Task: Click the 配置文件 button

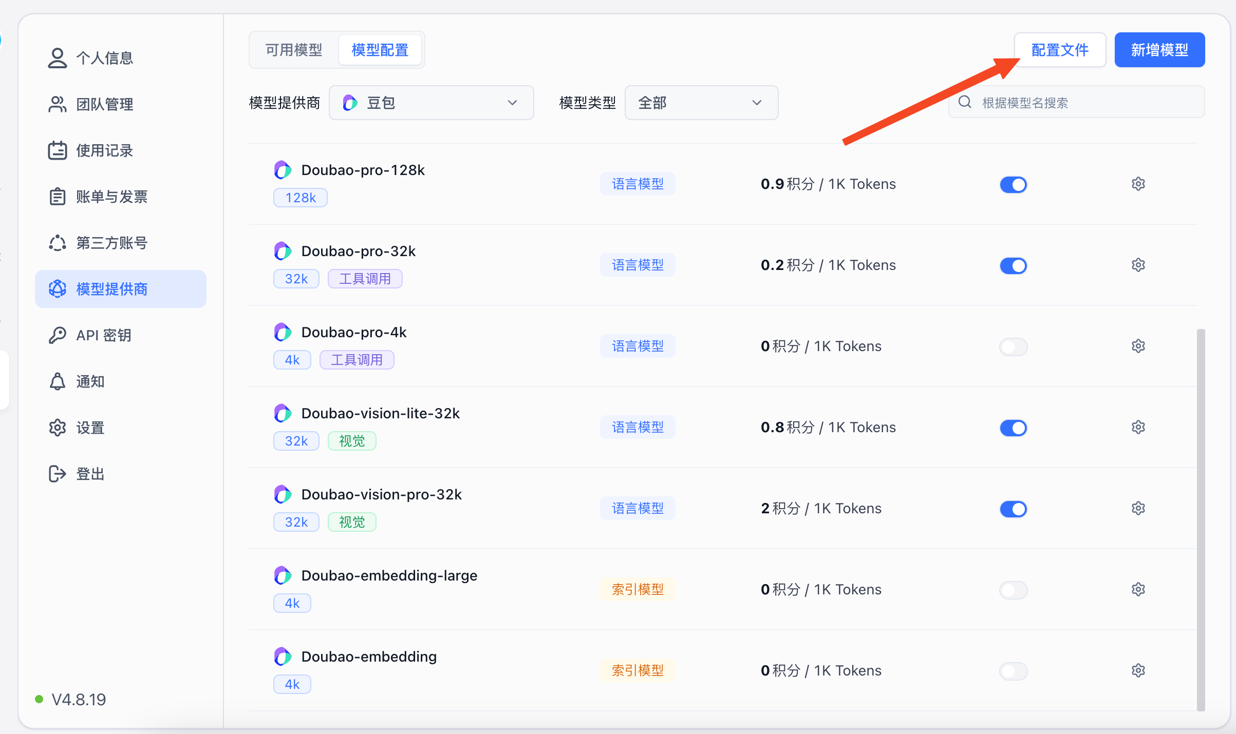Action: pos(1059,50)
